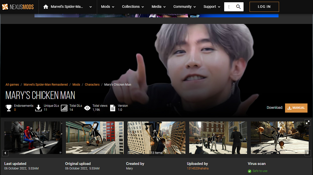Open the Mods dropdown menu

[x=107, y=7]
